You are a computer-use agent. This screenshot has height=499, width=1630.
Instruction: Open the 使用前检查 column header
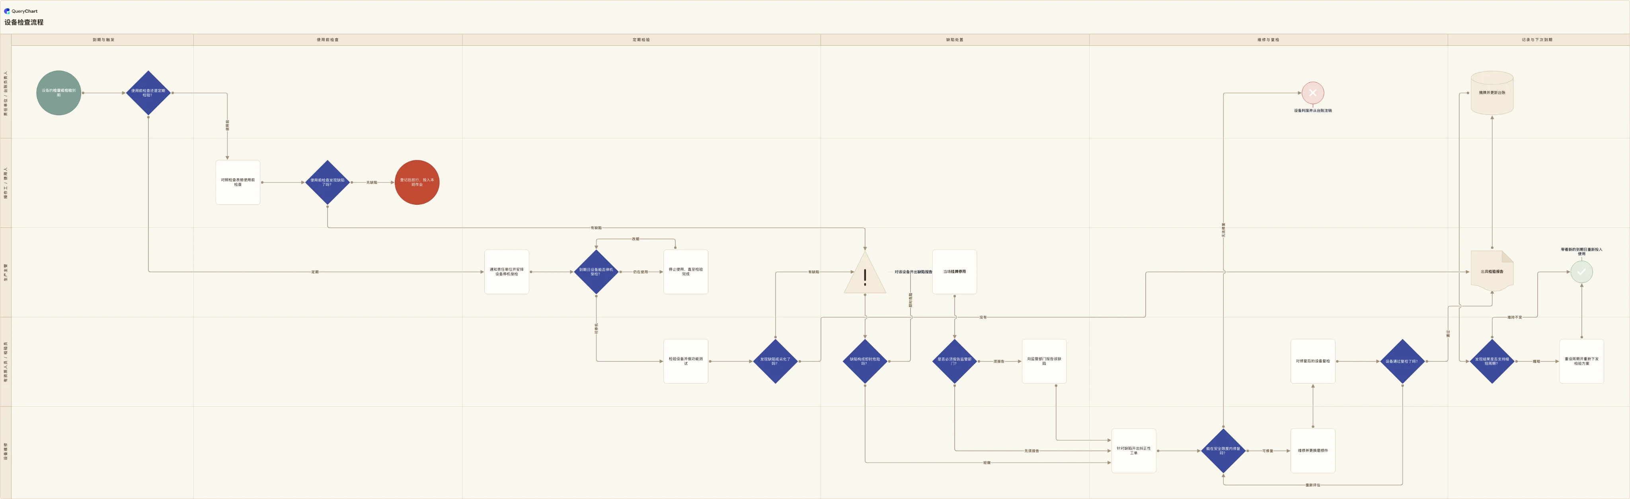click(328, 40)
